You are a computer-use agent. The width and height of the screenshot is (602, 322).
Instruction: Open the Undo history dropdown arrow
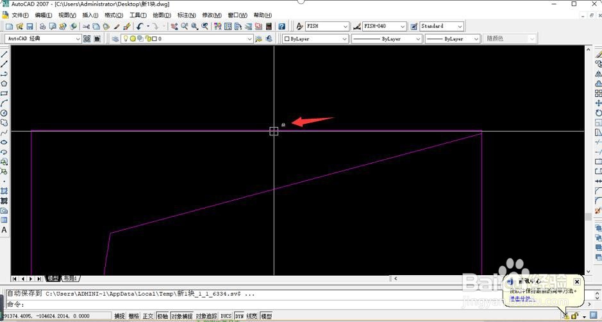click(147, 26)
